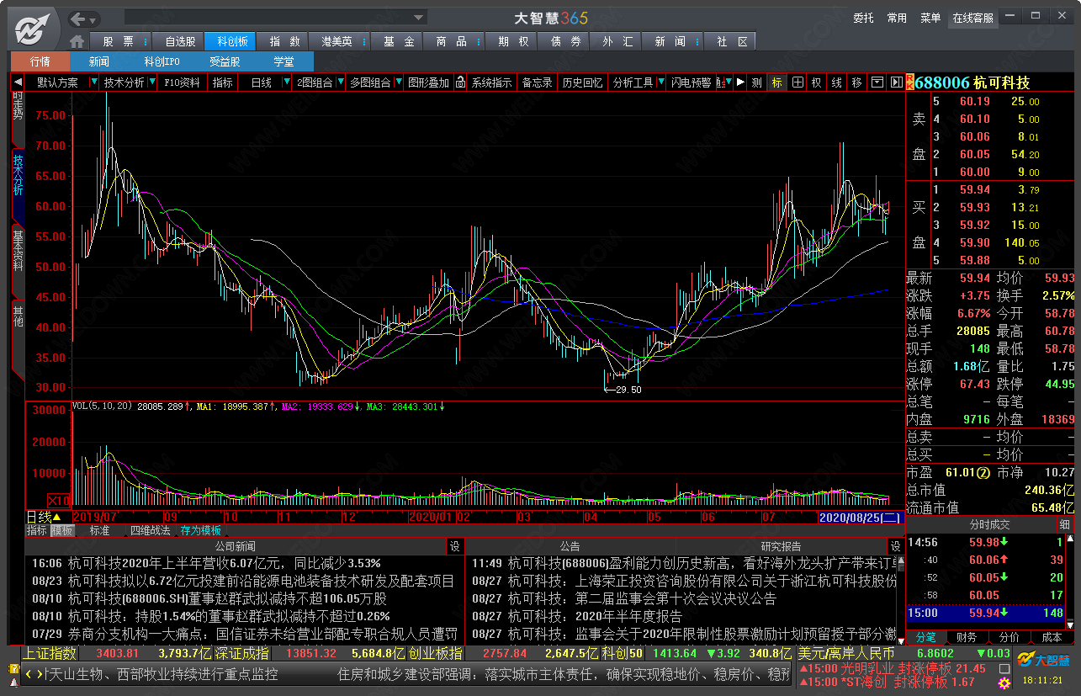Switch to the 受益股 sub-tab
Screen dimensions: 1081x696
tap(225, 61)
